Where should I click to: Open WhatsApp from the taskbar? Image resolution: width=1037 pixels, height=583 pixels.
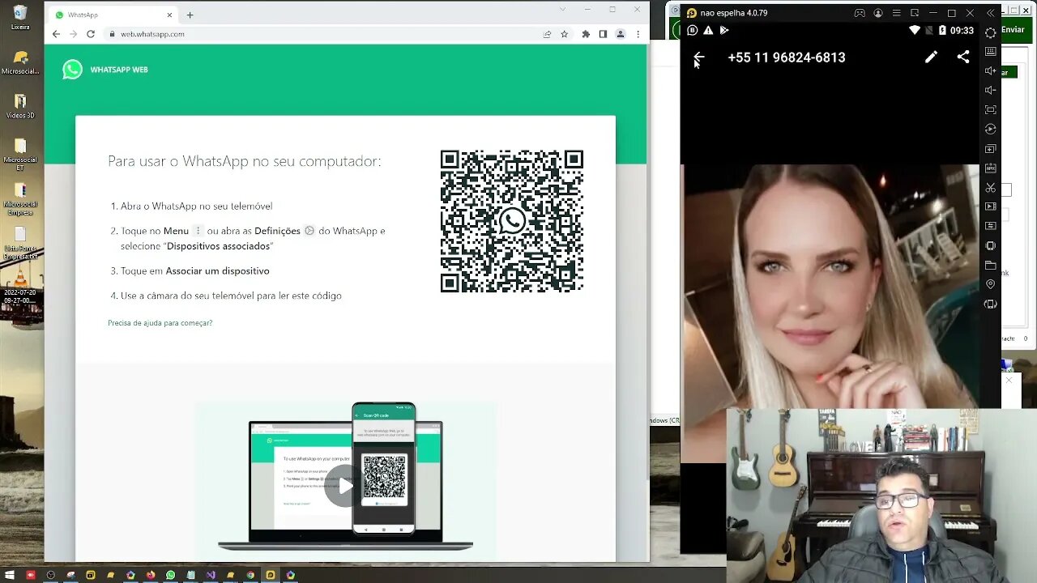(x=170, y=575)
